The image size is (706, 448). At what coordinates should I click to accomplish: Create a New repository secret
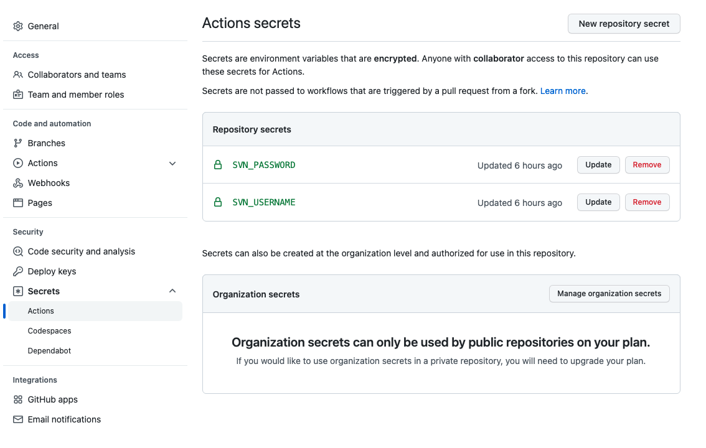[624, 24]
